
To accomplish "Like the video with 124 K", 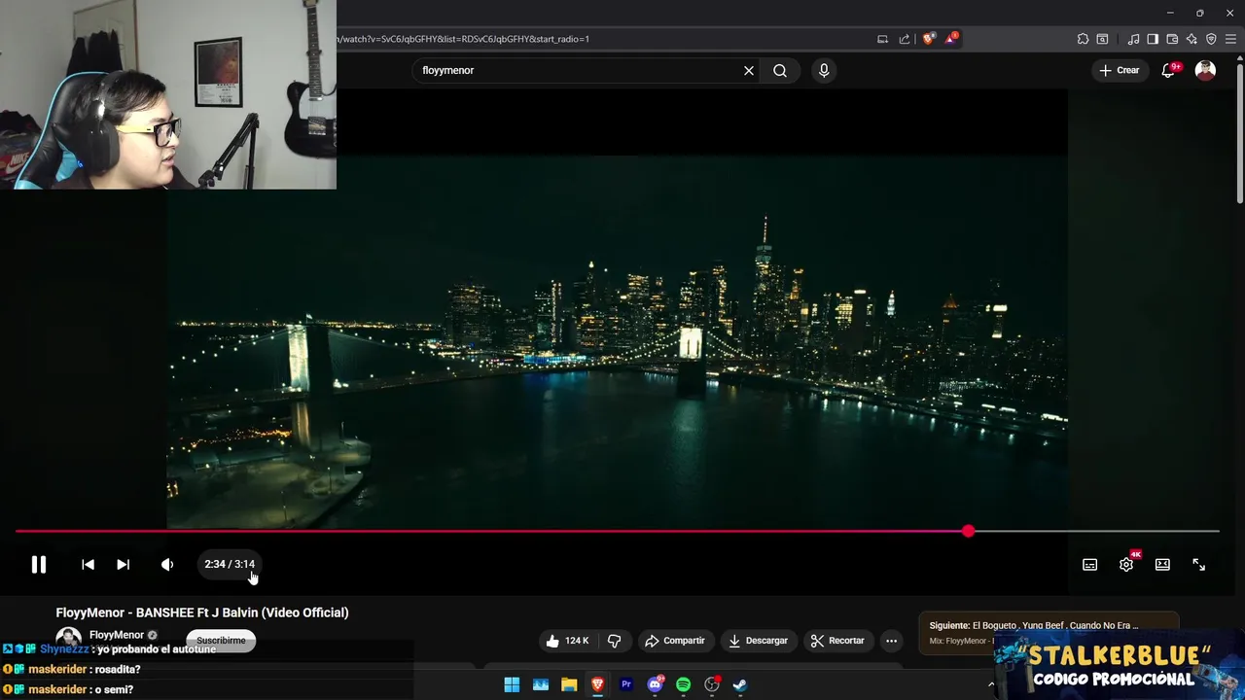I will (x=567, y=641).
